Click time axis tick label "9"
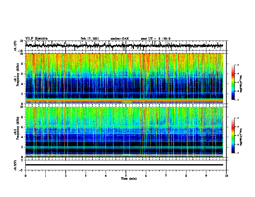 pos(206,176)
